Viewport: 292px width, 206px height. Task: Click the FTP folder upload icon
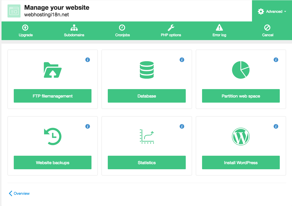(x=53, y=70)
